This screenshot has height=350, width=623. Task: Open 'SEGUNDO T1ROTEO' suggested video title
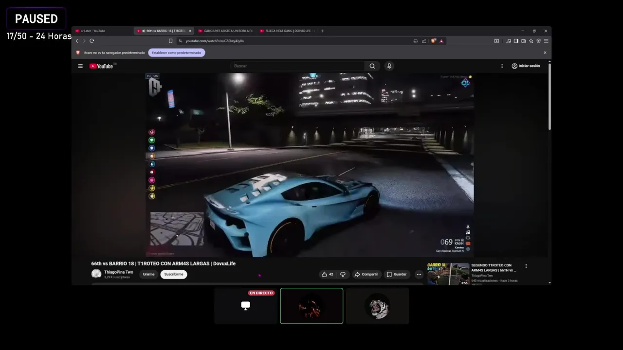pyautogui.click(x=494, y=267)
